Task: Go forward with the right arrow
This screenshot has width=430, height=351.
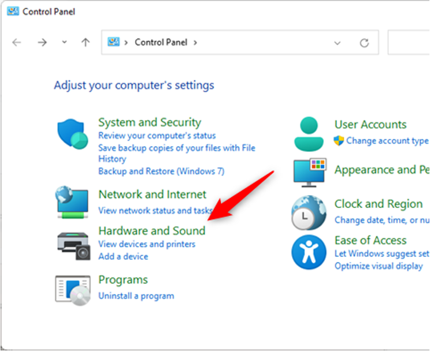Action: 42,43
